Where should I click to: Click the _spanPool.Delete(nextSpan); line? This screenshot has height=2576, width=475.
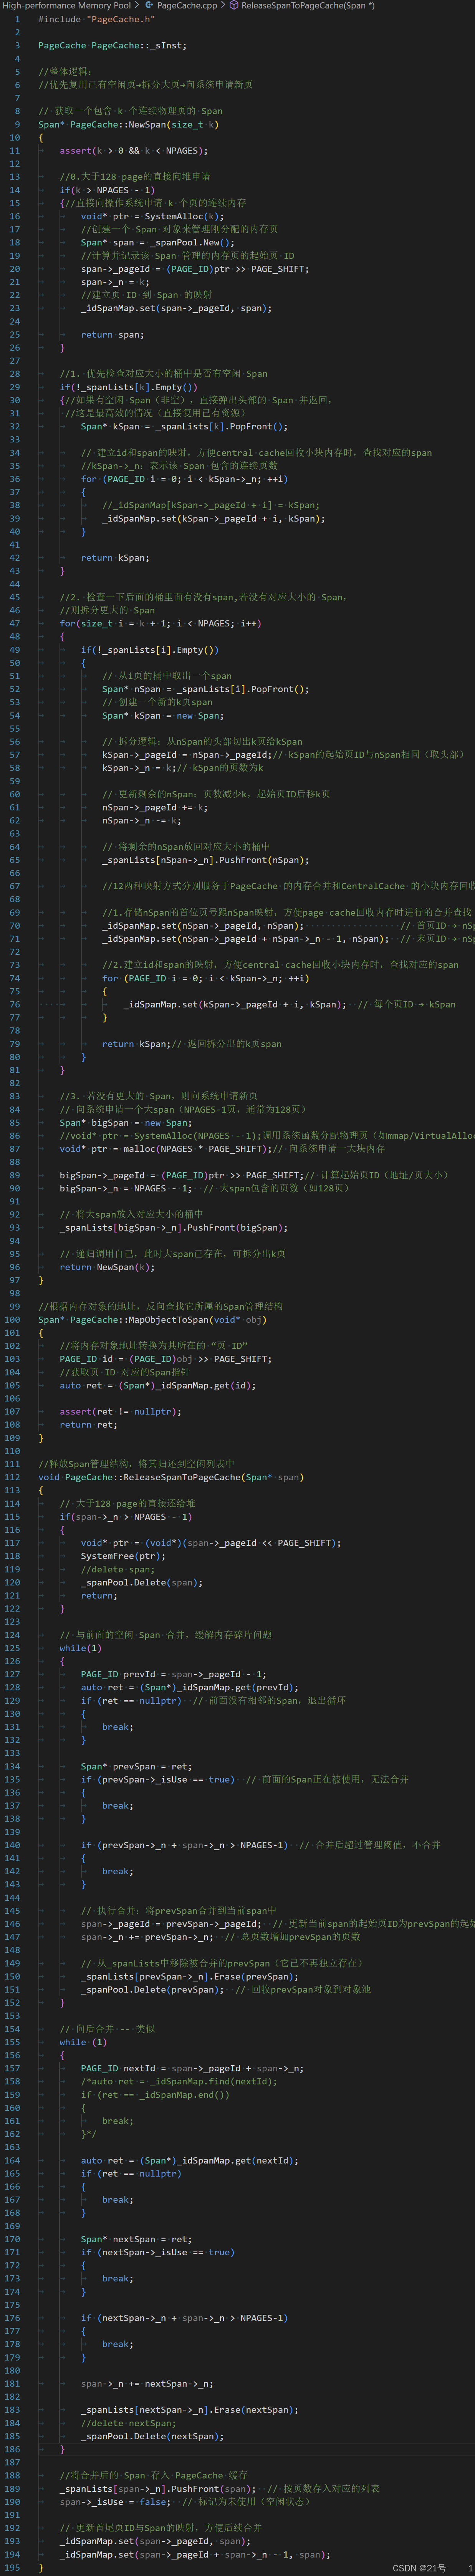pos(152,2435)
